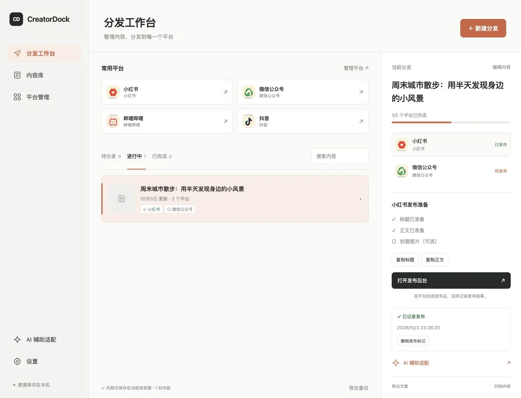Click the 微信公众号 tag on content card
The image size is (521, 398).
point(180,209)
